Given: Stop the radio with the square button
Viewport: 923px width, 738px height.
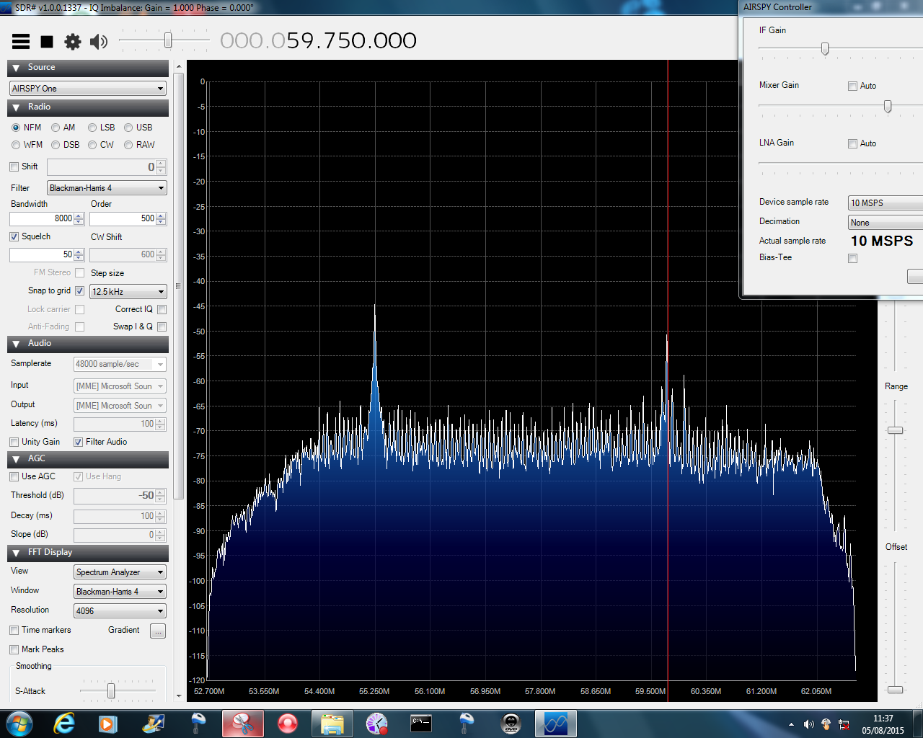Looking at the screenshot, I should pos(47,42).
